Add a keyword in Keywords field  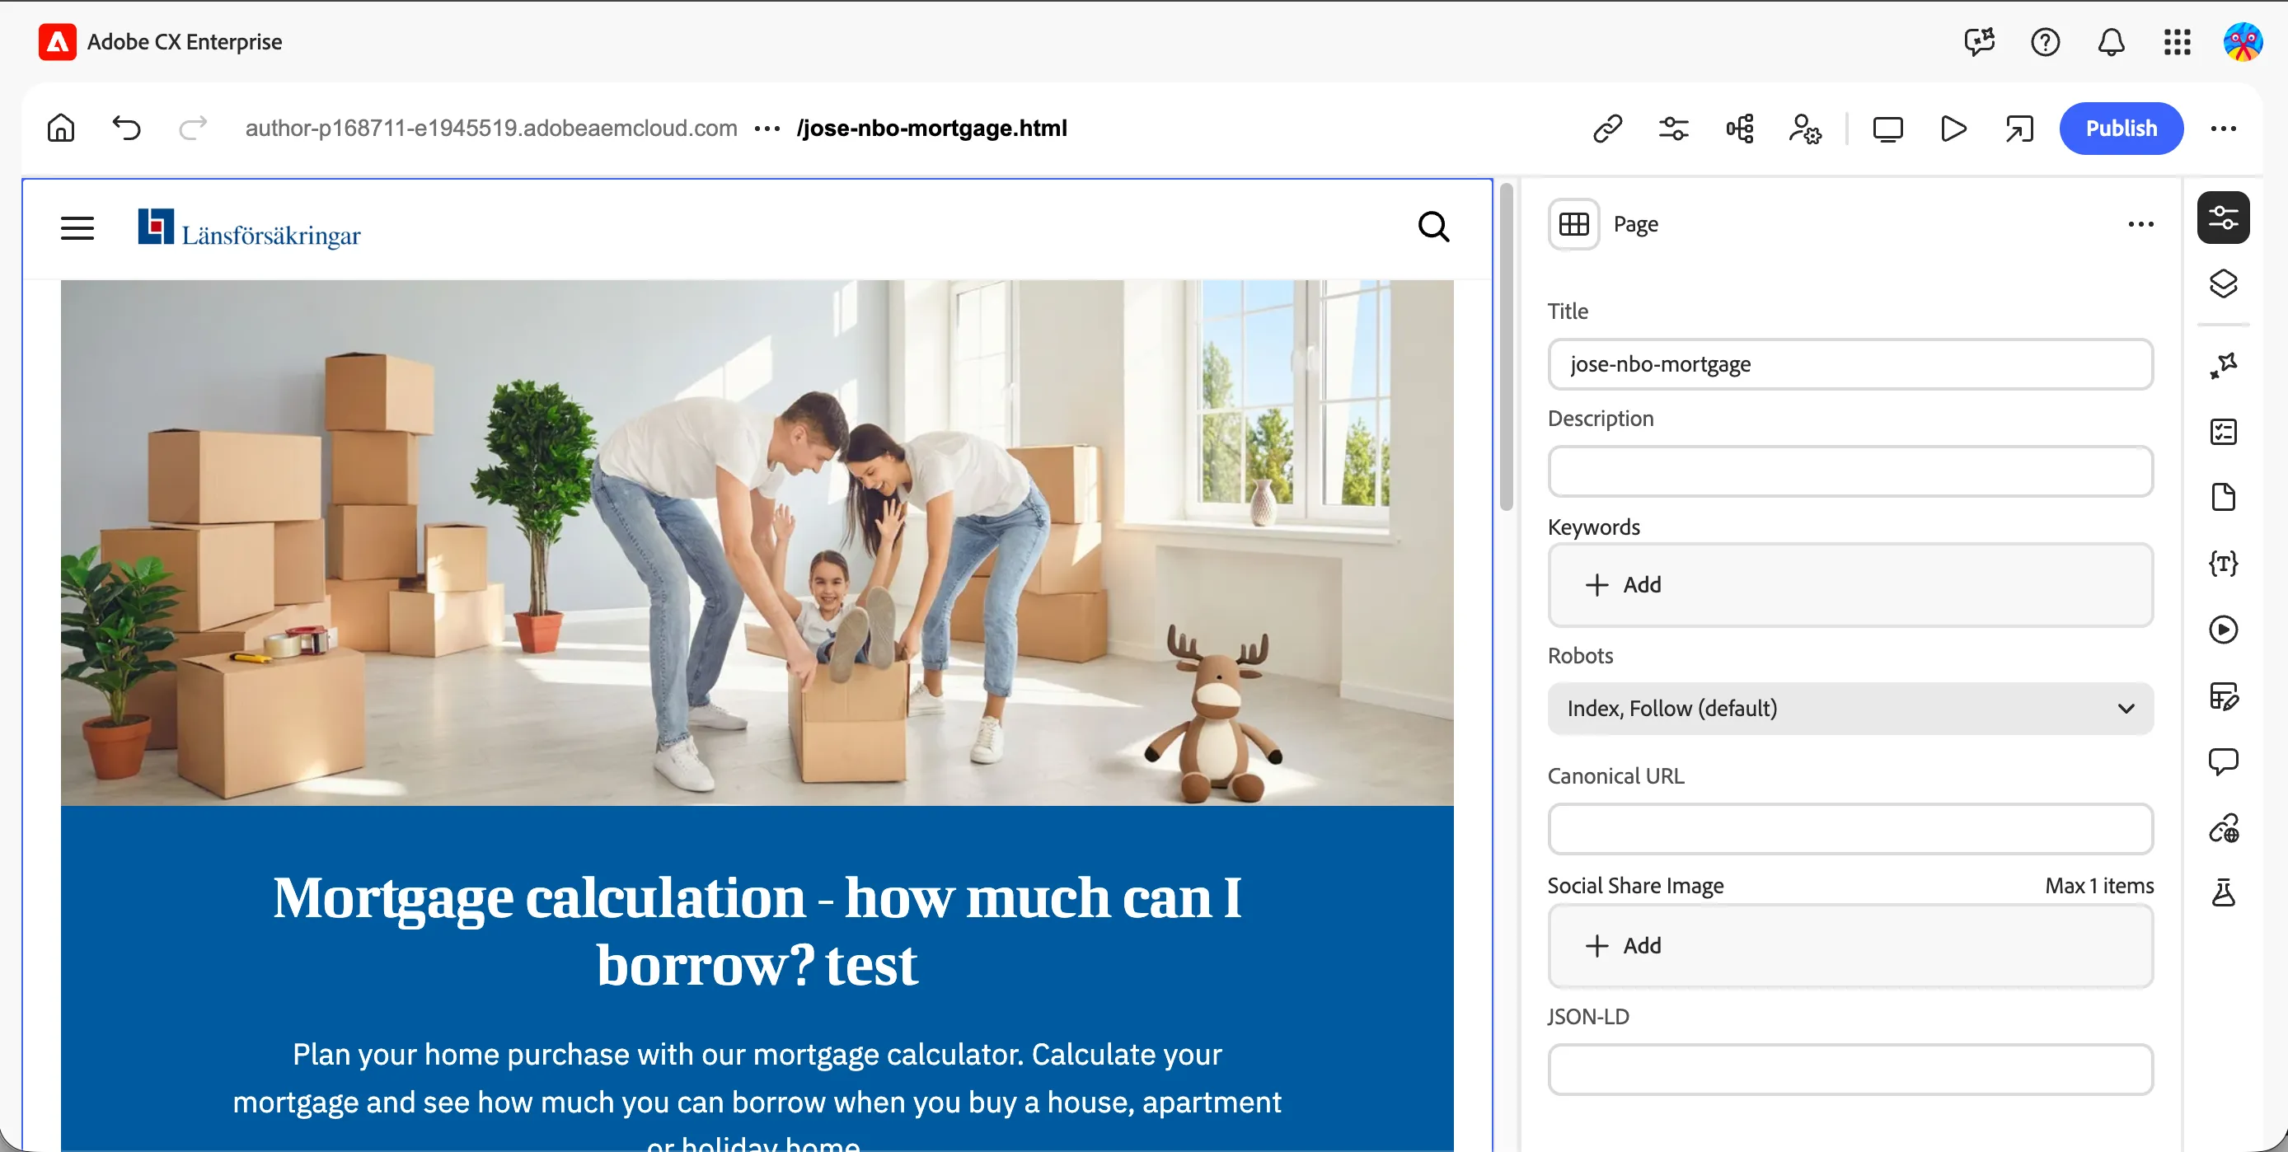click(x=1850, y=584)
